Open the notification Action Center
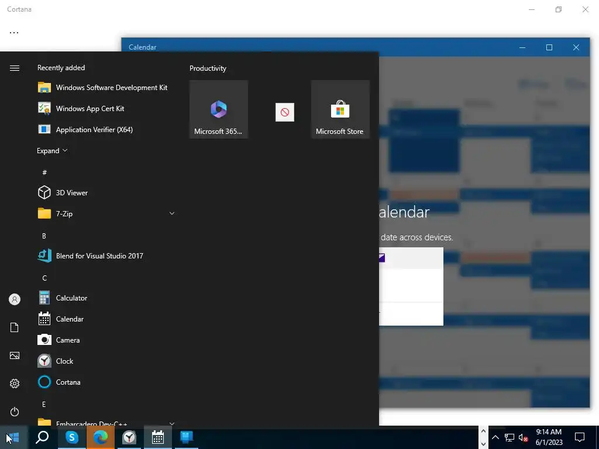This screenshot has height=449, width=599. pos(580,437)
